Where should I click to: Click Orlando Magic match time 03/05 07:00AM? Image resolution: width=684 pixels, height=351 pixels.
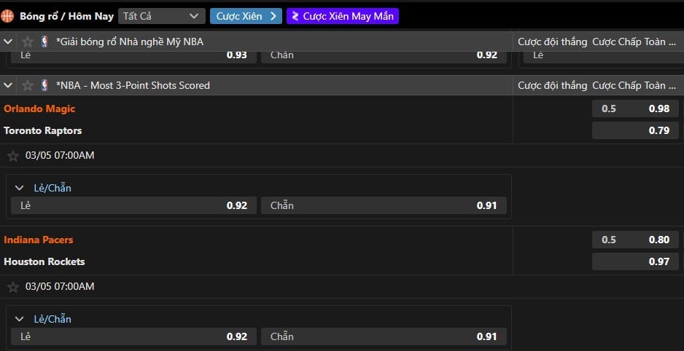click(x=60, y=155)
